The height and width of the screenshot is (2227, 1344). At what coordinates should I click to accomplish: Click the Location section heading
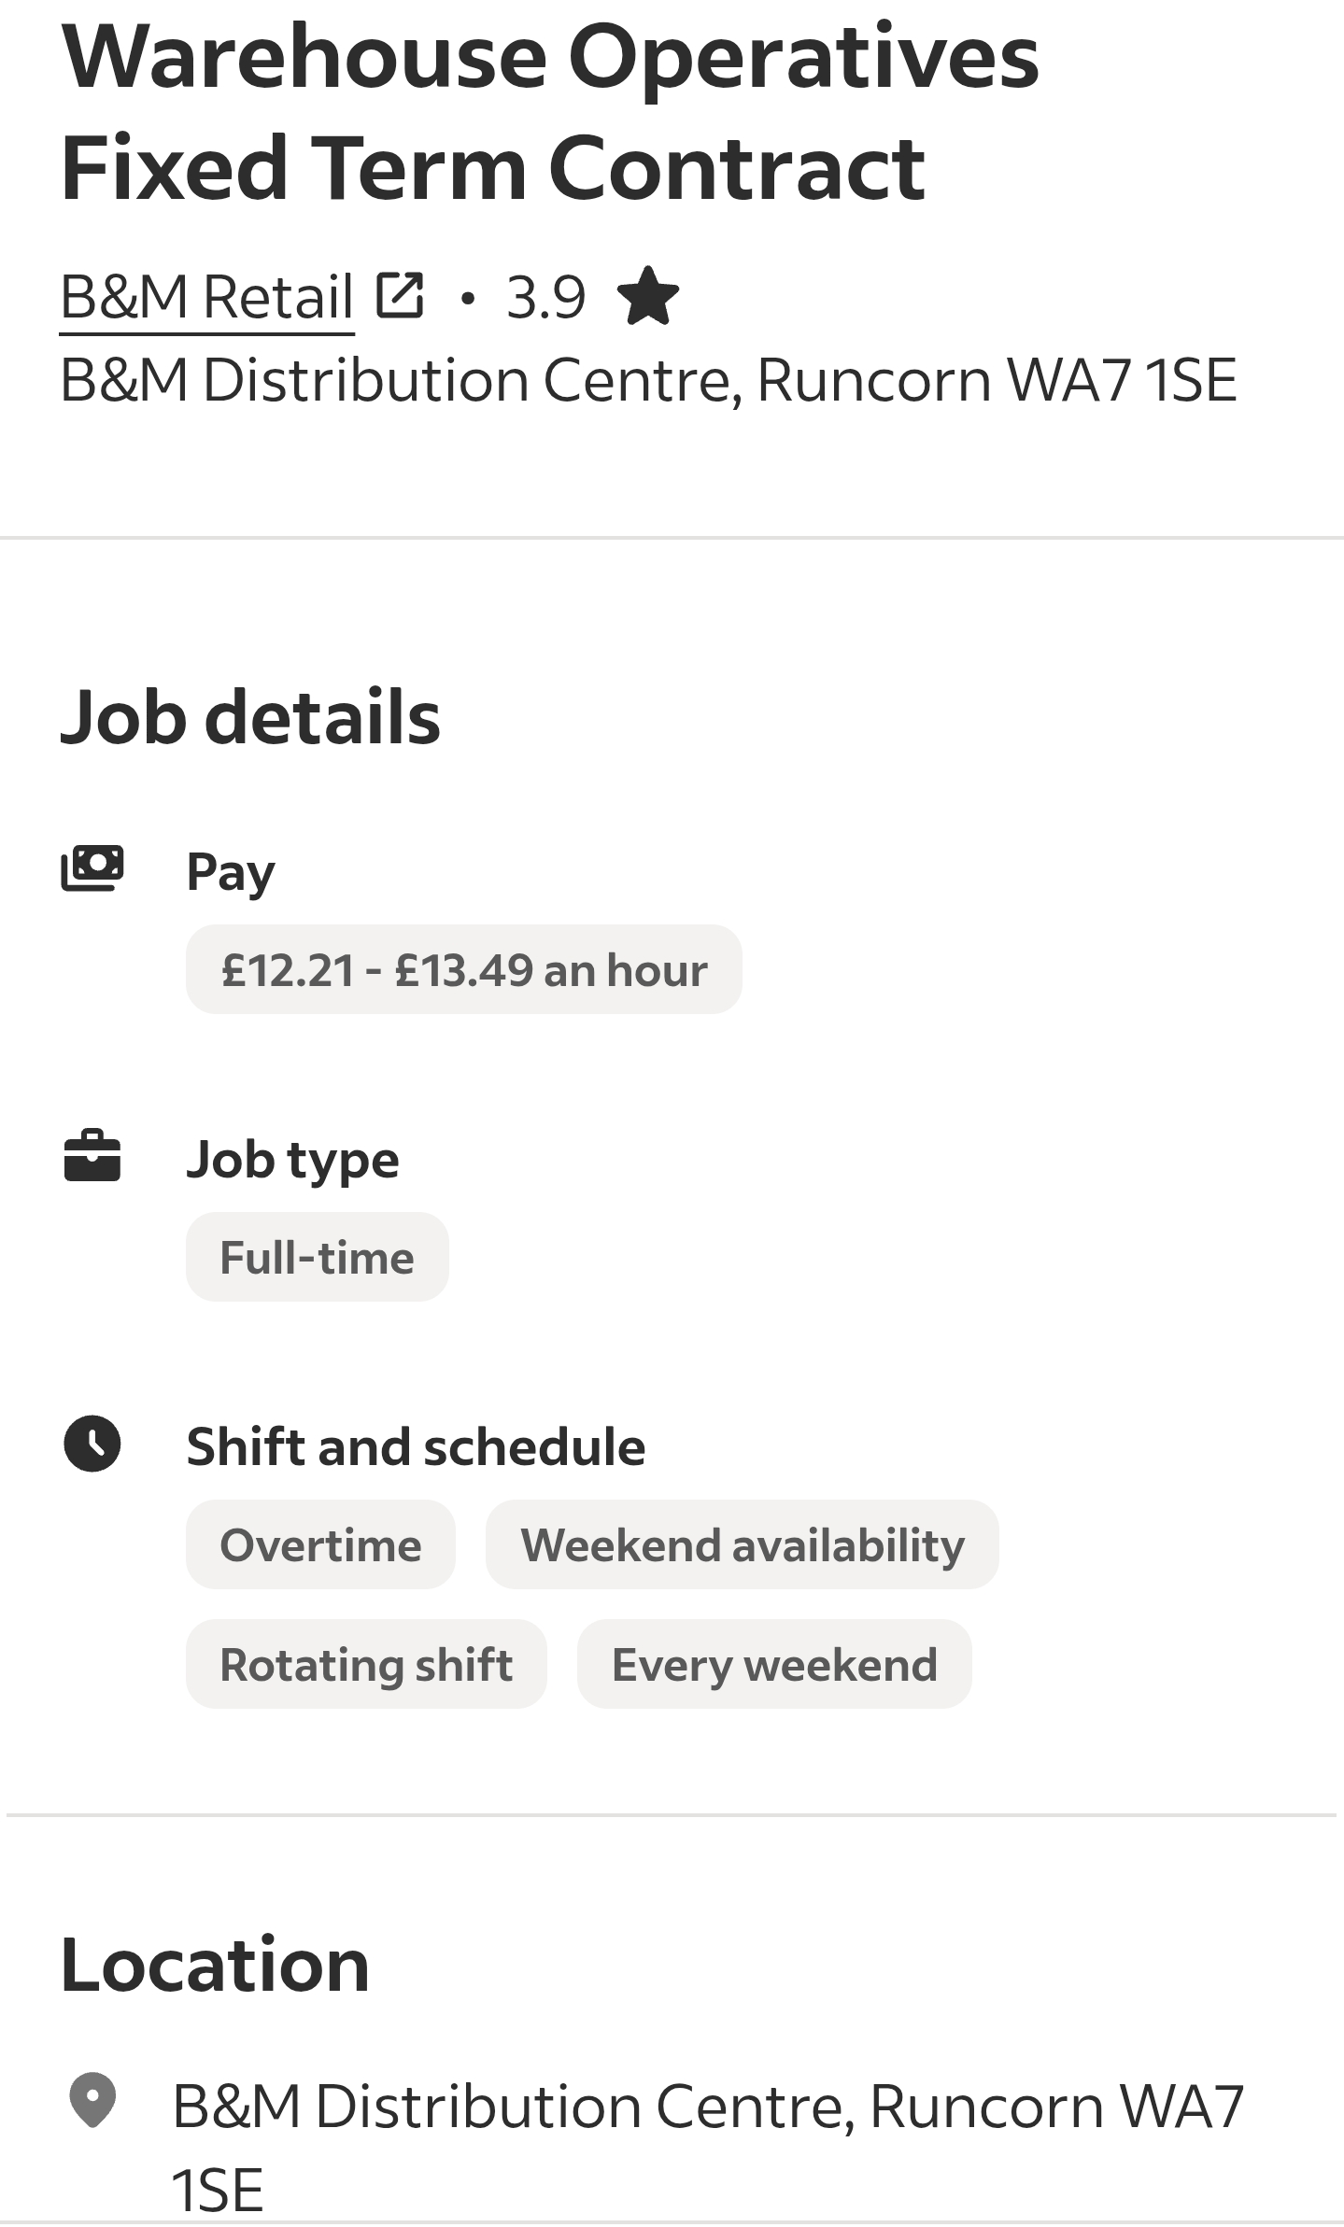pyautogui.click(x=215, y=1965)
